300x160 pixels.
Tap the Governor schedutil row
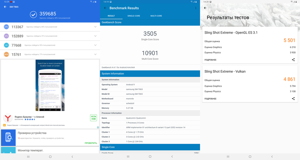click(x=150, y=103)
